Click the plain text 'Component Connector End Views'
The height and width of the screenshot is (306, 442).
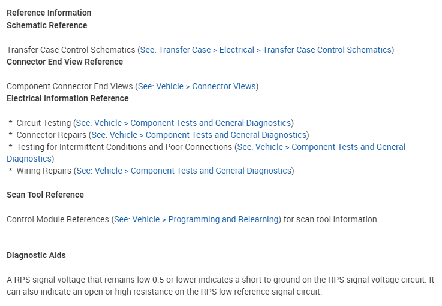(70, 86)
